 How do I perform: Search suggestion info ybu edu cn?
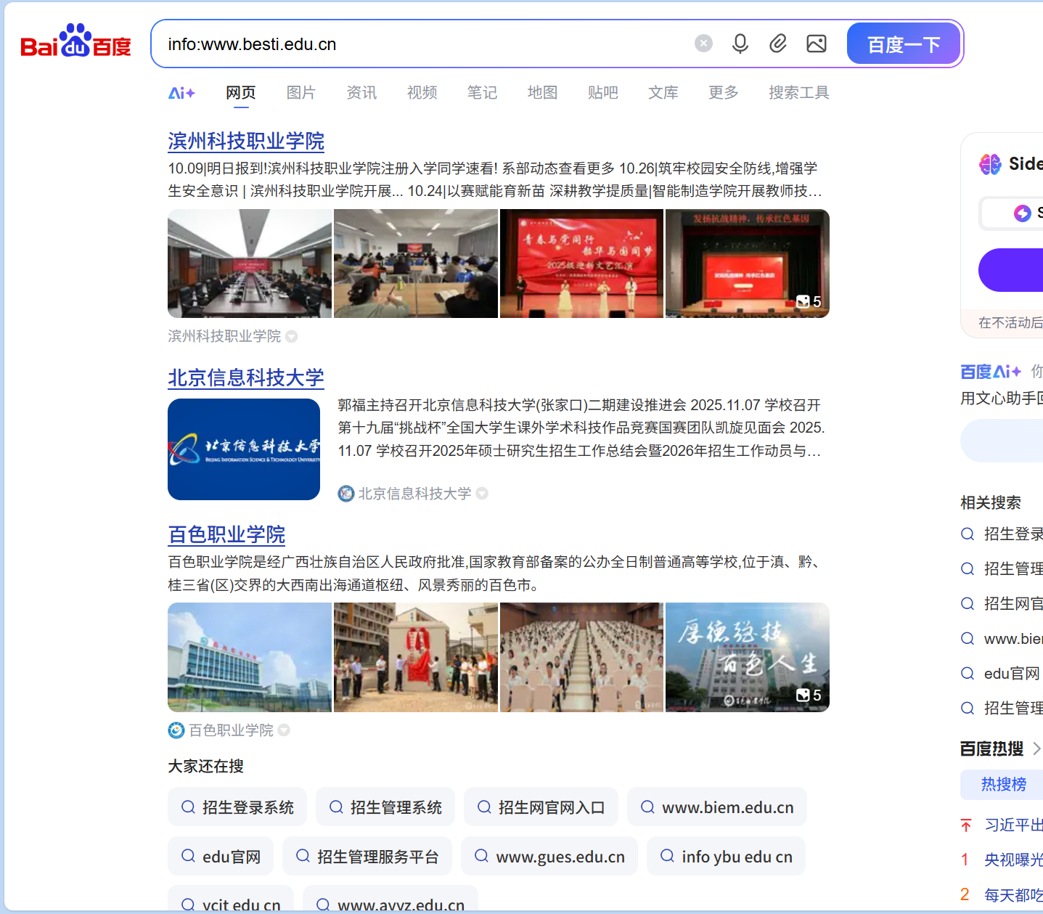(727, 857)
